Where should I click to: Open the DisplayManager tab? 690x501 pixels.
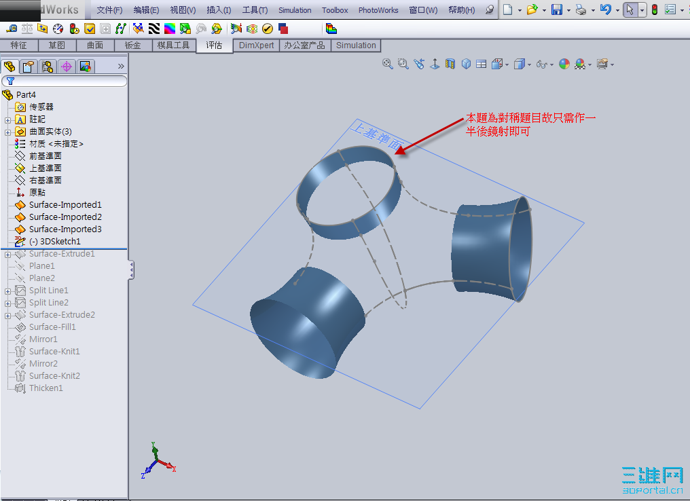tap(86, 67)
